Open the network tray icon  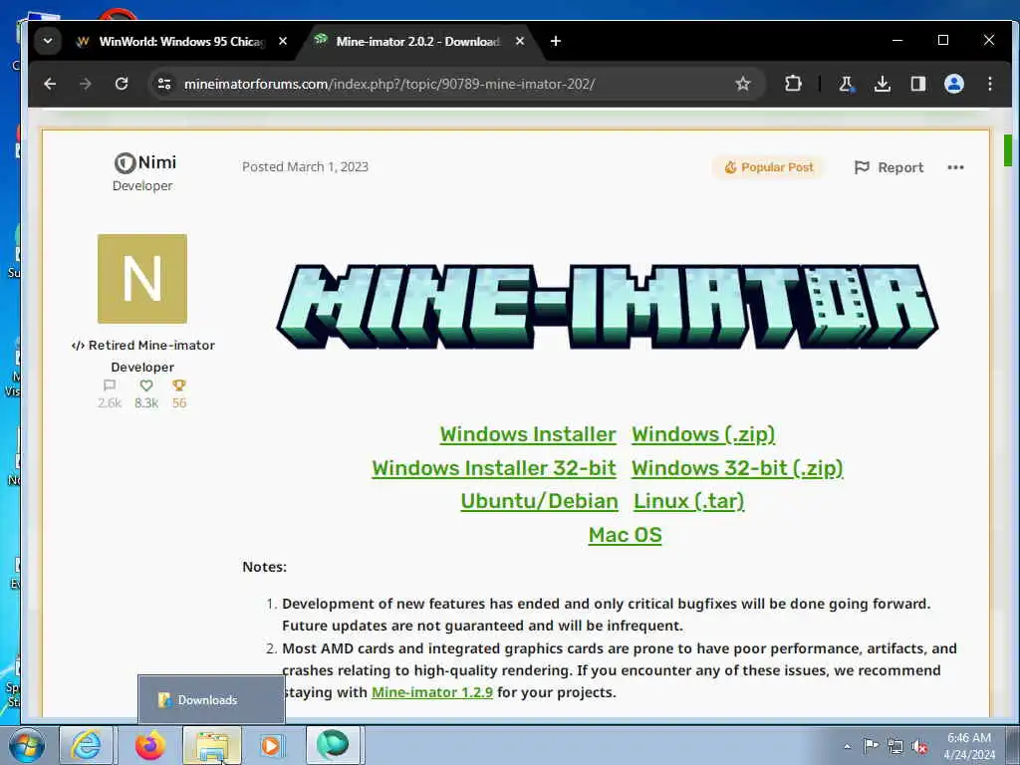point(895,746)
